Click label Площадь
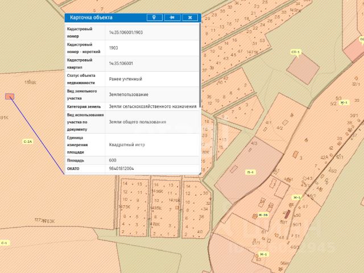Viewport: 364px width, 273px height. (x=76, y=160)
